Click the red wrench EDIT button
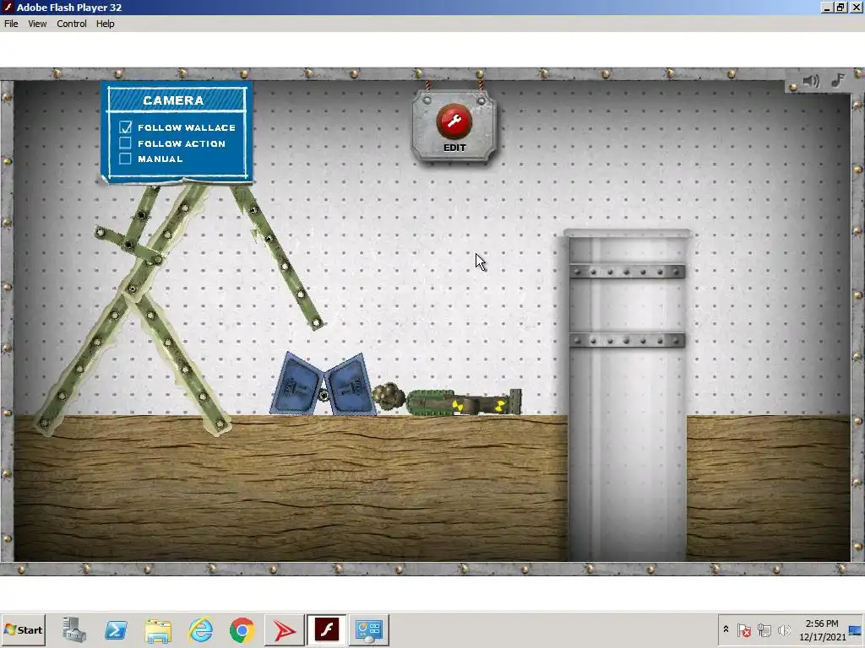865x648 pixels. tap(454, 121)
